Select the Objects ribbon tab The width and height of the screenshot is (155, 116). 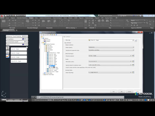click(13, 18)
